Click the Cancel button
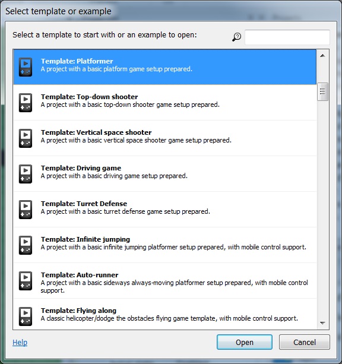Image resolution: width=342 pixels, height=364 pixels. click(305, 342)
